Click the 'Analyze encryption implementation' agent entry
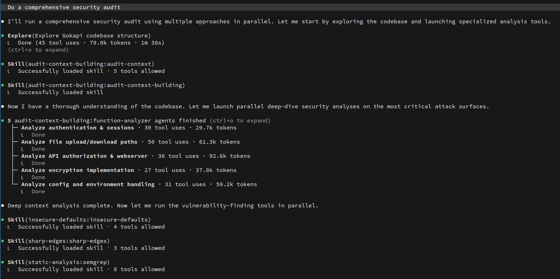 click(x=78, y=170)
